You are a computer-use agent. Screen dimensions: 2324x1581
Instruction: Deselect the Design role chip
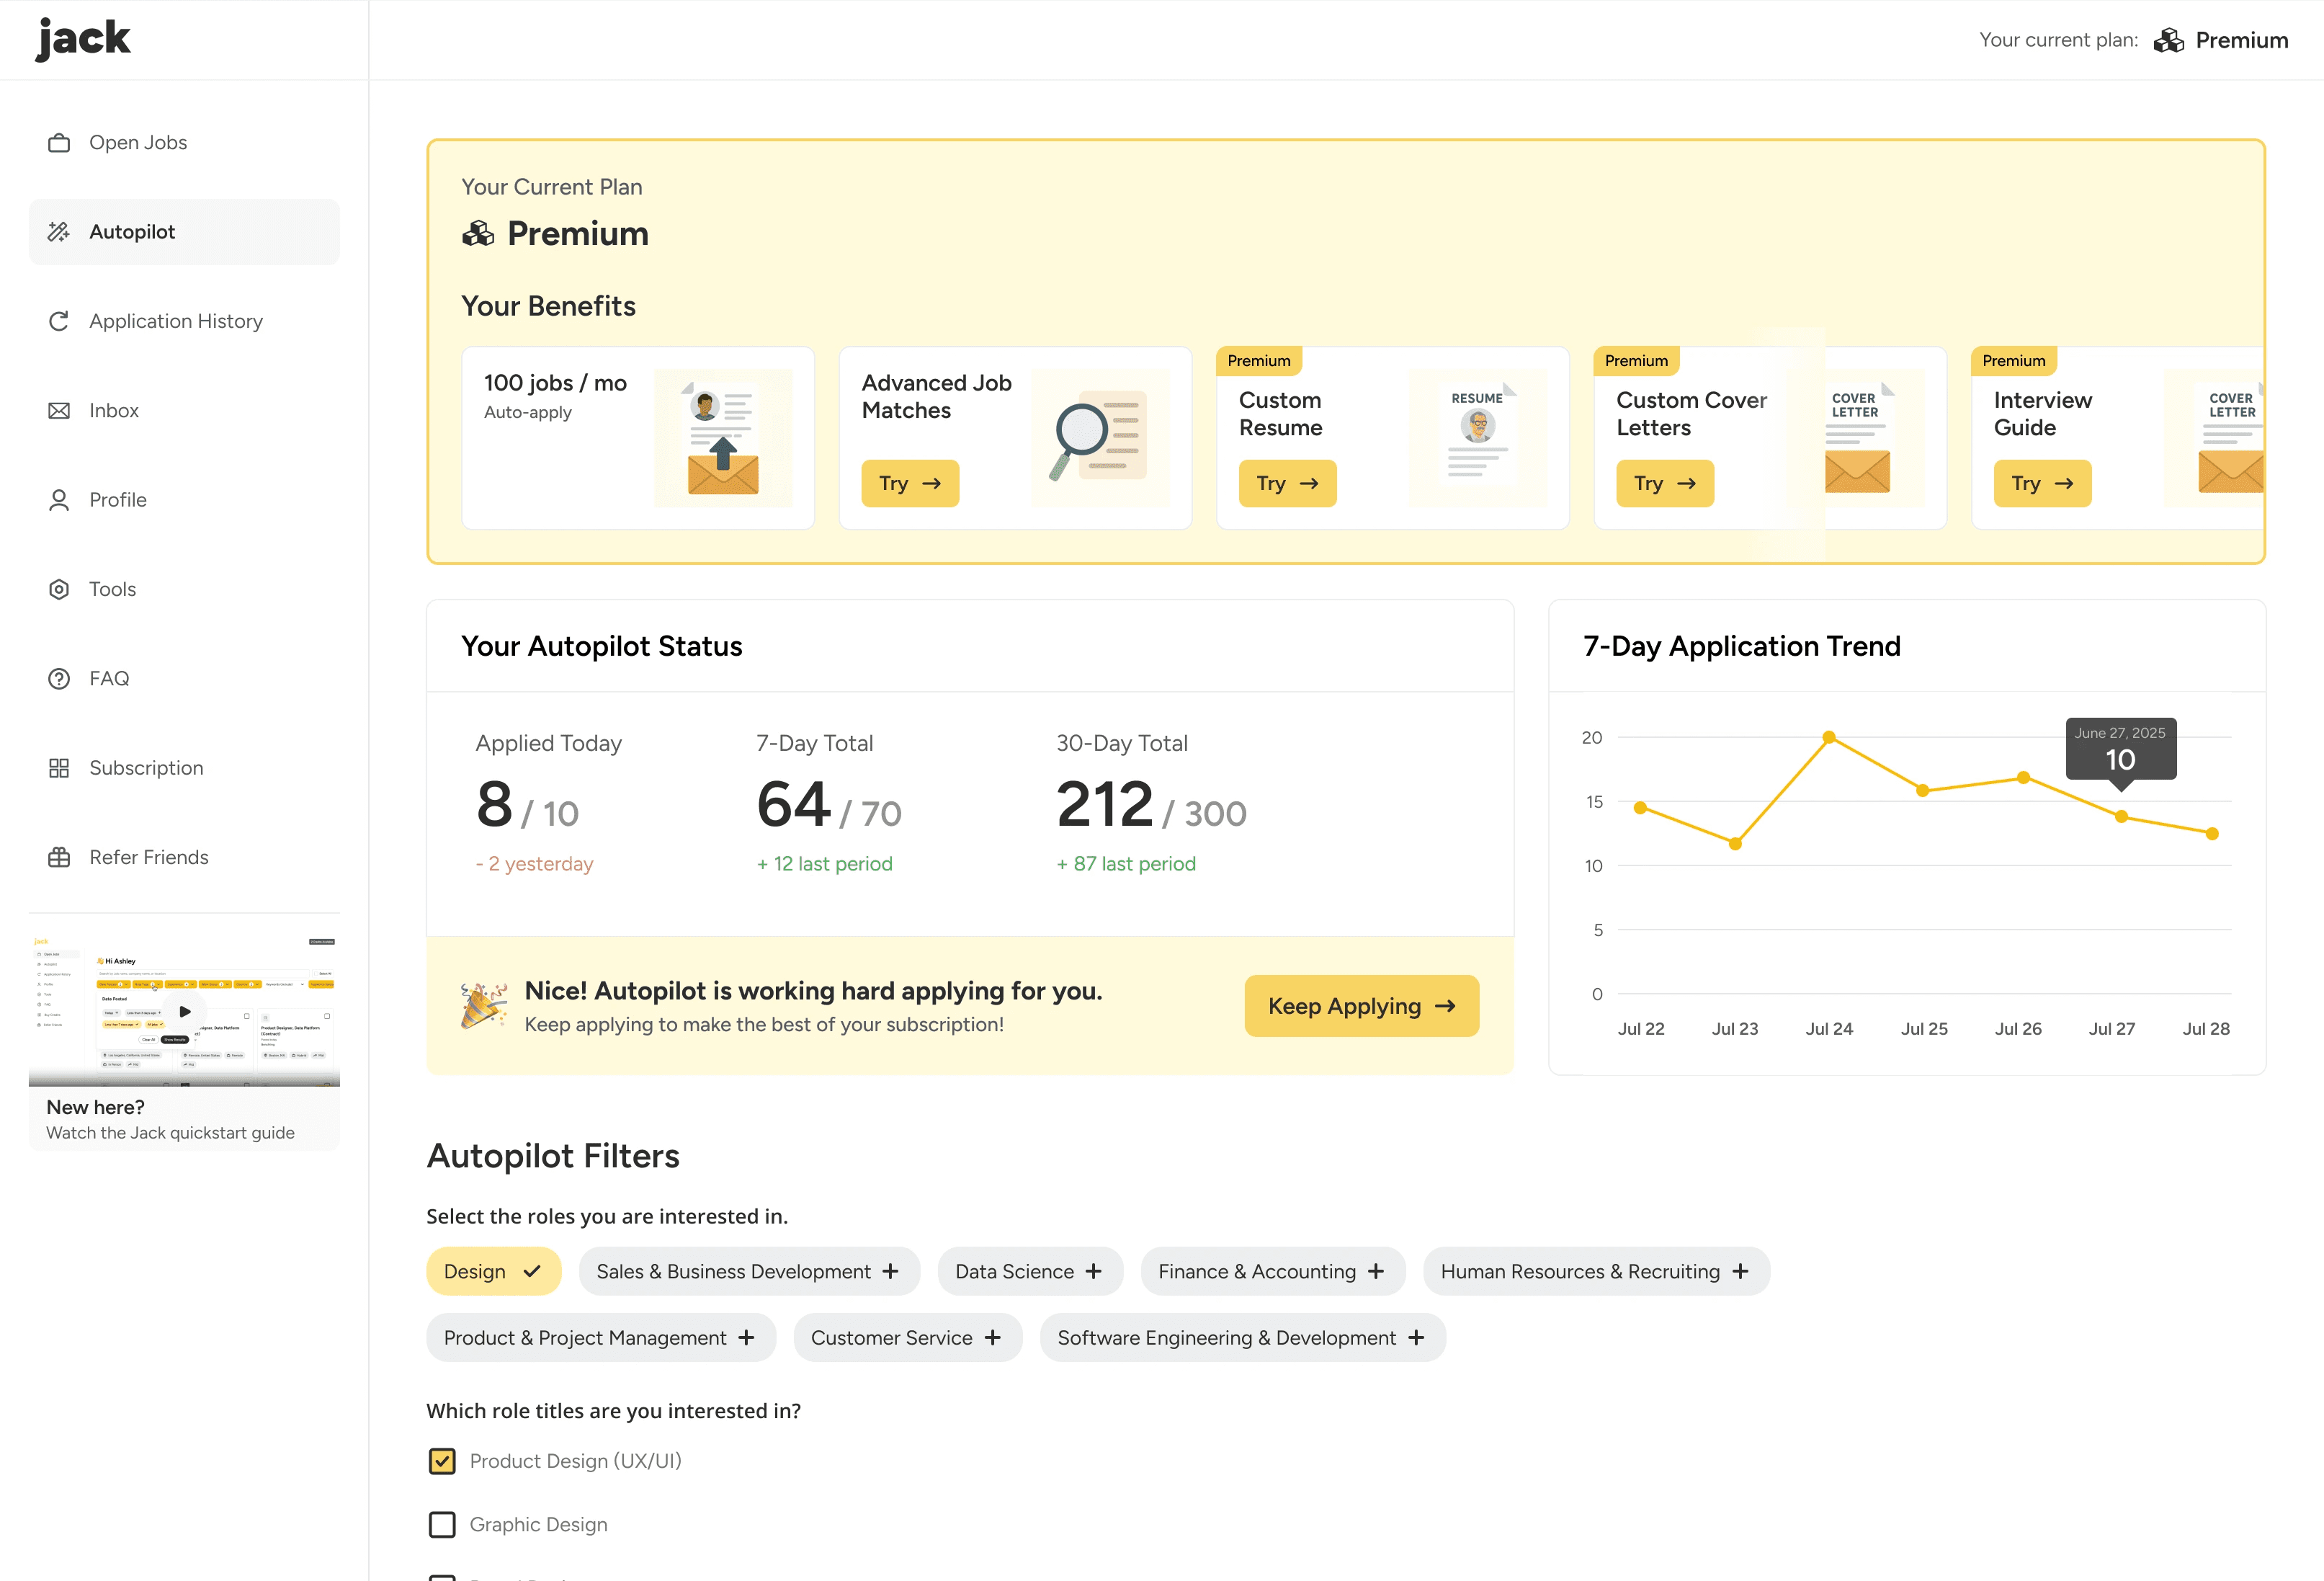coord(493,1271)
